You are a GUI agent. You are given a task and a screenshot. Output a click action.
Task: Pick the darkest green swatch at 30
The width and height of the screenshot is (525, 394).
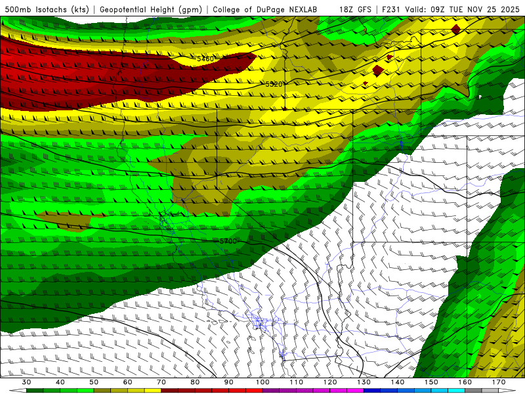point(35,391)
